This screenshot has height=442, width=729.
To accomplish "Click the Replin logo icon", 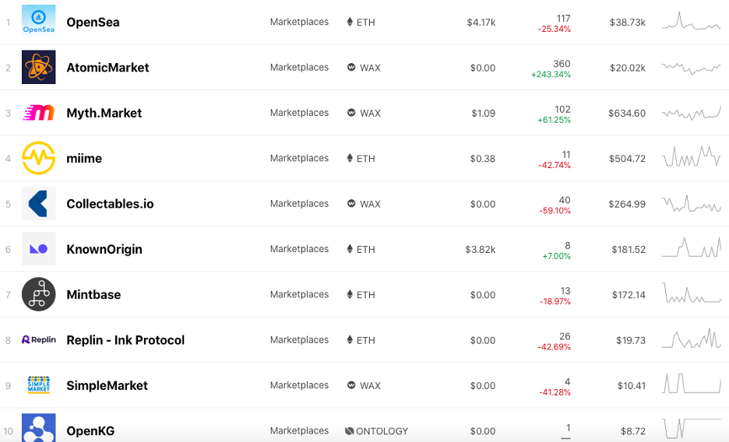I will (39, 340).
